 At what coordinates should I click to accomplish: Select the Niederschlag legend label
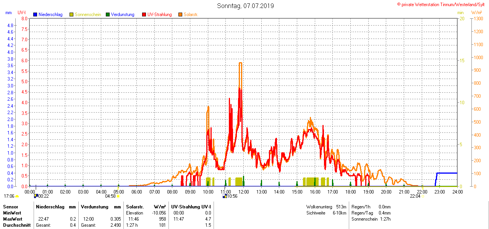[50, 15]
